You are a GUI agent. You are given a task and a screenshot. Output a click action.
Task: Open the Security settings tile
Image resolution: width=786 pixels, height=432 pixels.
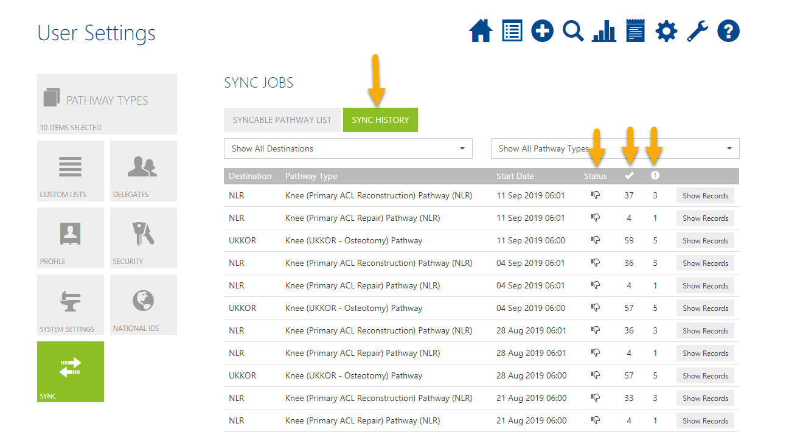pos(143,237)
